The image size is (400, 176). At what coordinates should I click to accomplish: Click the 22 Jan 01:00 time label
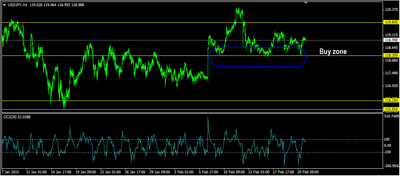pyautogui.click(x=110, y=172)
